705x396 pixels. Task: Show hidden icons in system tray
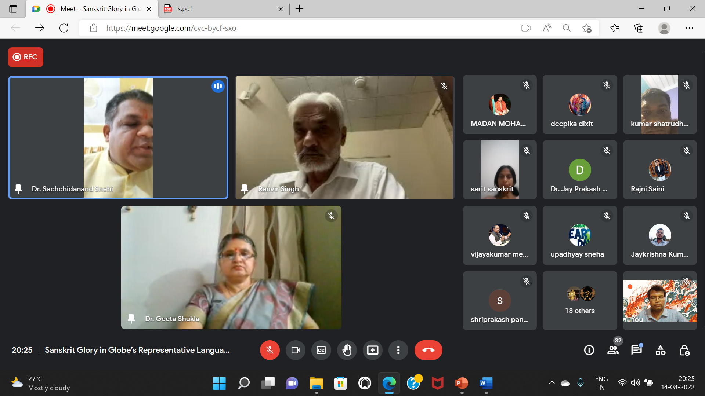tap(552, 383)
